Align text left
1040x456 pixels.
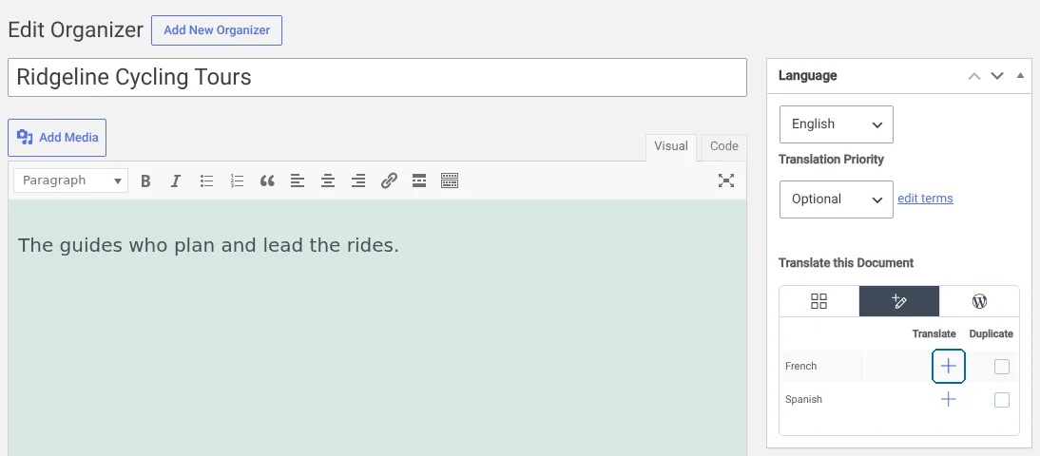pyautogui.click(x=298, y=180)
